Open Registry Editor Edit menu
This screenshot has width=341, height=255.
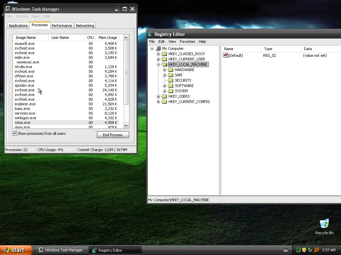pos(162,42)
